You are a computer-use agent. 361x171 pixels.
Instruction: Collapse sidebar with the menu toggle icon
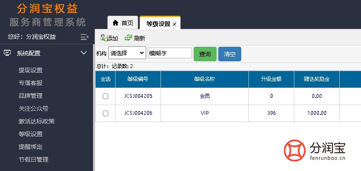[x=85, y=37]
